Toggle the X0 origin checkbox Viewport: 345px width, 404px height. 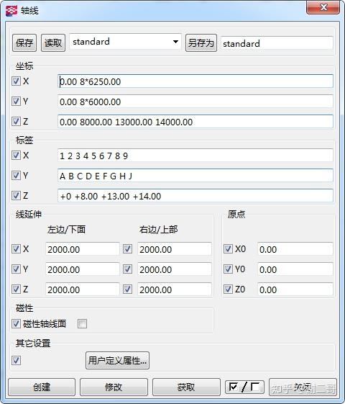pyautogui.click(x=228, y=249)
